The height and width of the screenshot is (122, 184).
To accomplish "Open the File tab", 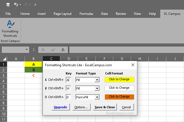I will click(8, 14).
